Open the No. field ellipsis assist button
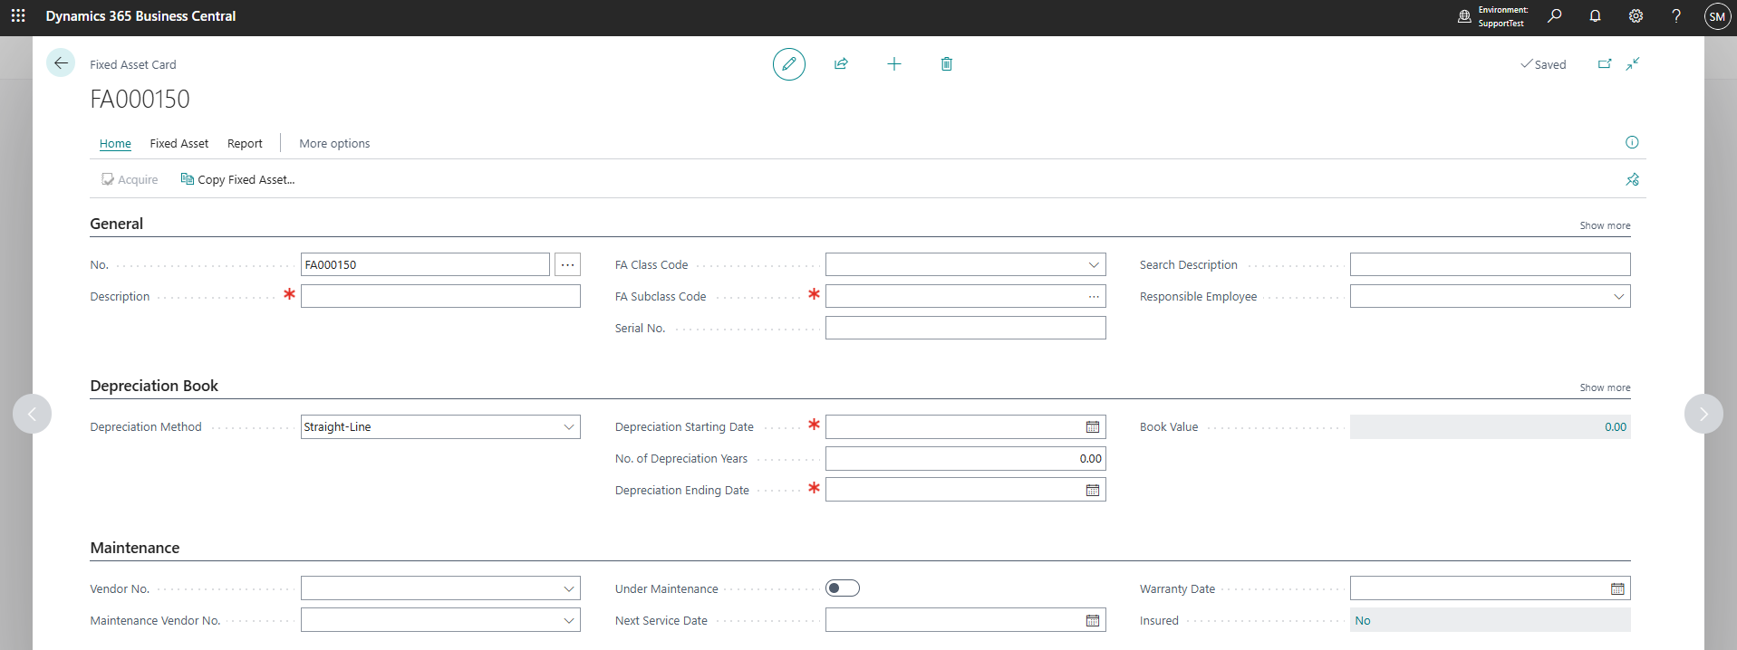 [568, 264]
